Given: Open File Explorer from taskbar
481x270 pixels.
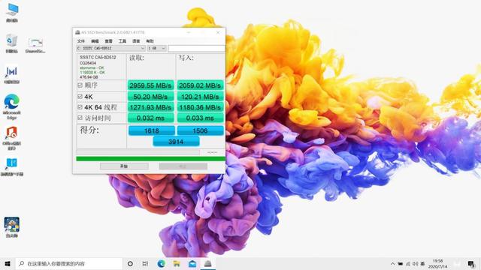Looking at the screenshot, I should pyautogui.click(x=177, y=263).
